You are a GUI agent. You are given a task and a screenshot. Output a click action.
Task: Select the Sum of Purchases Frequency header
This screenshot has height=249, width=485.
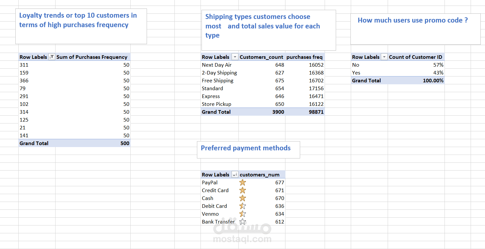point(92,57)
